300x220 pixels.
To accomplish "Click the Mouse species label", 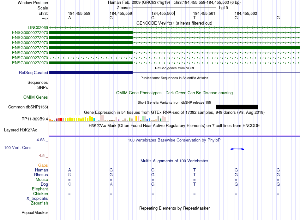I will 42,180.
